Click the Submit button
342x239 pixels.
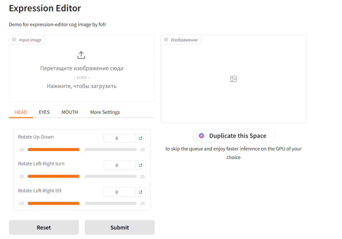click(120, 227)
